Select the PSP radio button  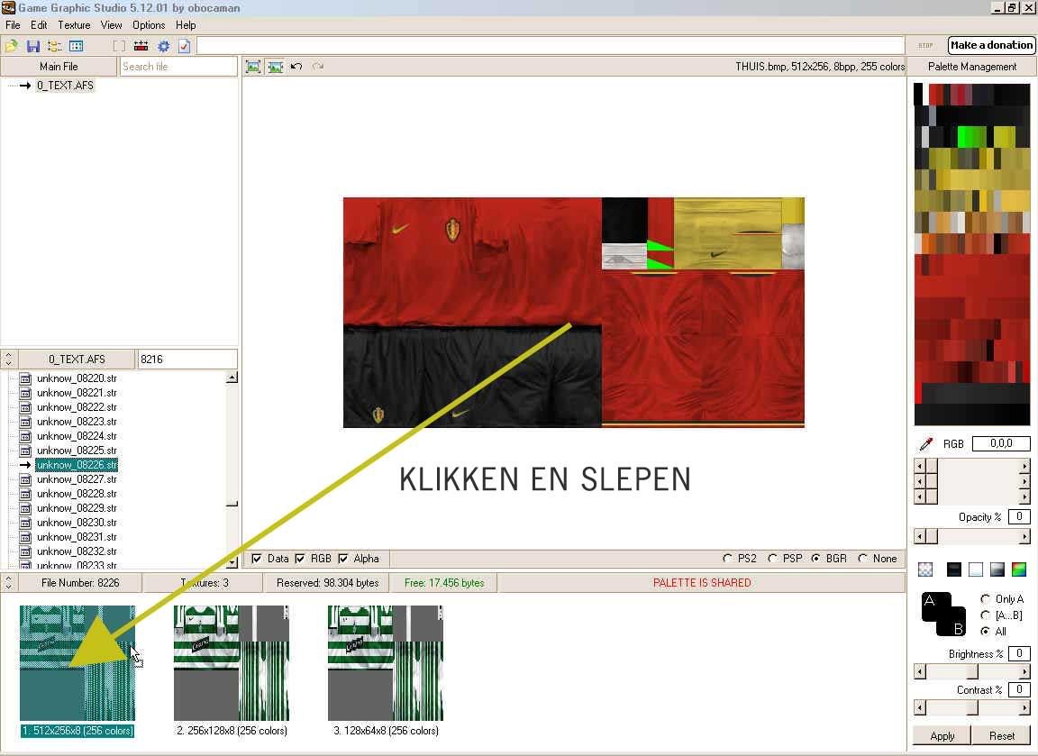(x=772, y=559)
